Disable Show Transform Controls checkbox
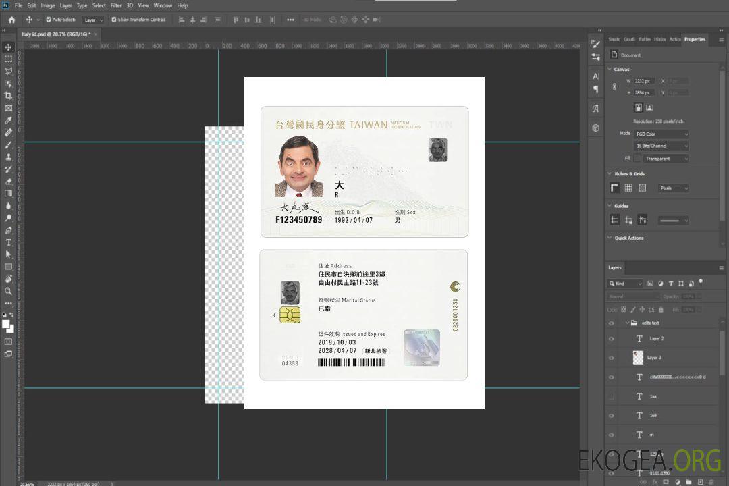Image resolution: width=729 pixels, height=486 pixels. tap(114, 20)
